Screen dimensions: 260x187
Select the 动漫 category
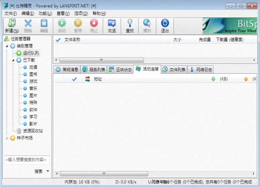[x=30, y=67]
